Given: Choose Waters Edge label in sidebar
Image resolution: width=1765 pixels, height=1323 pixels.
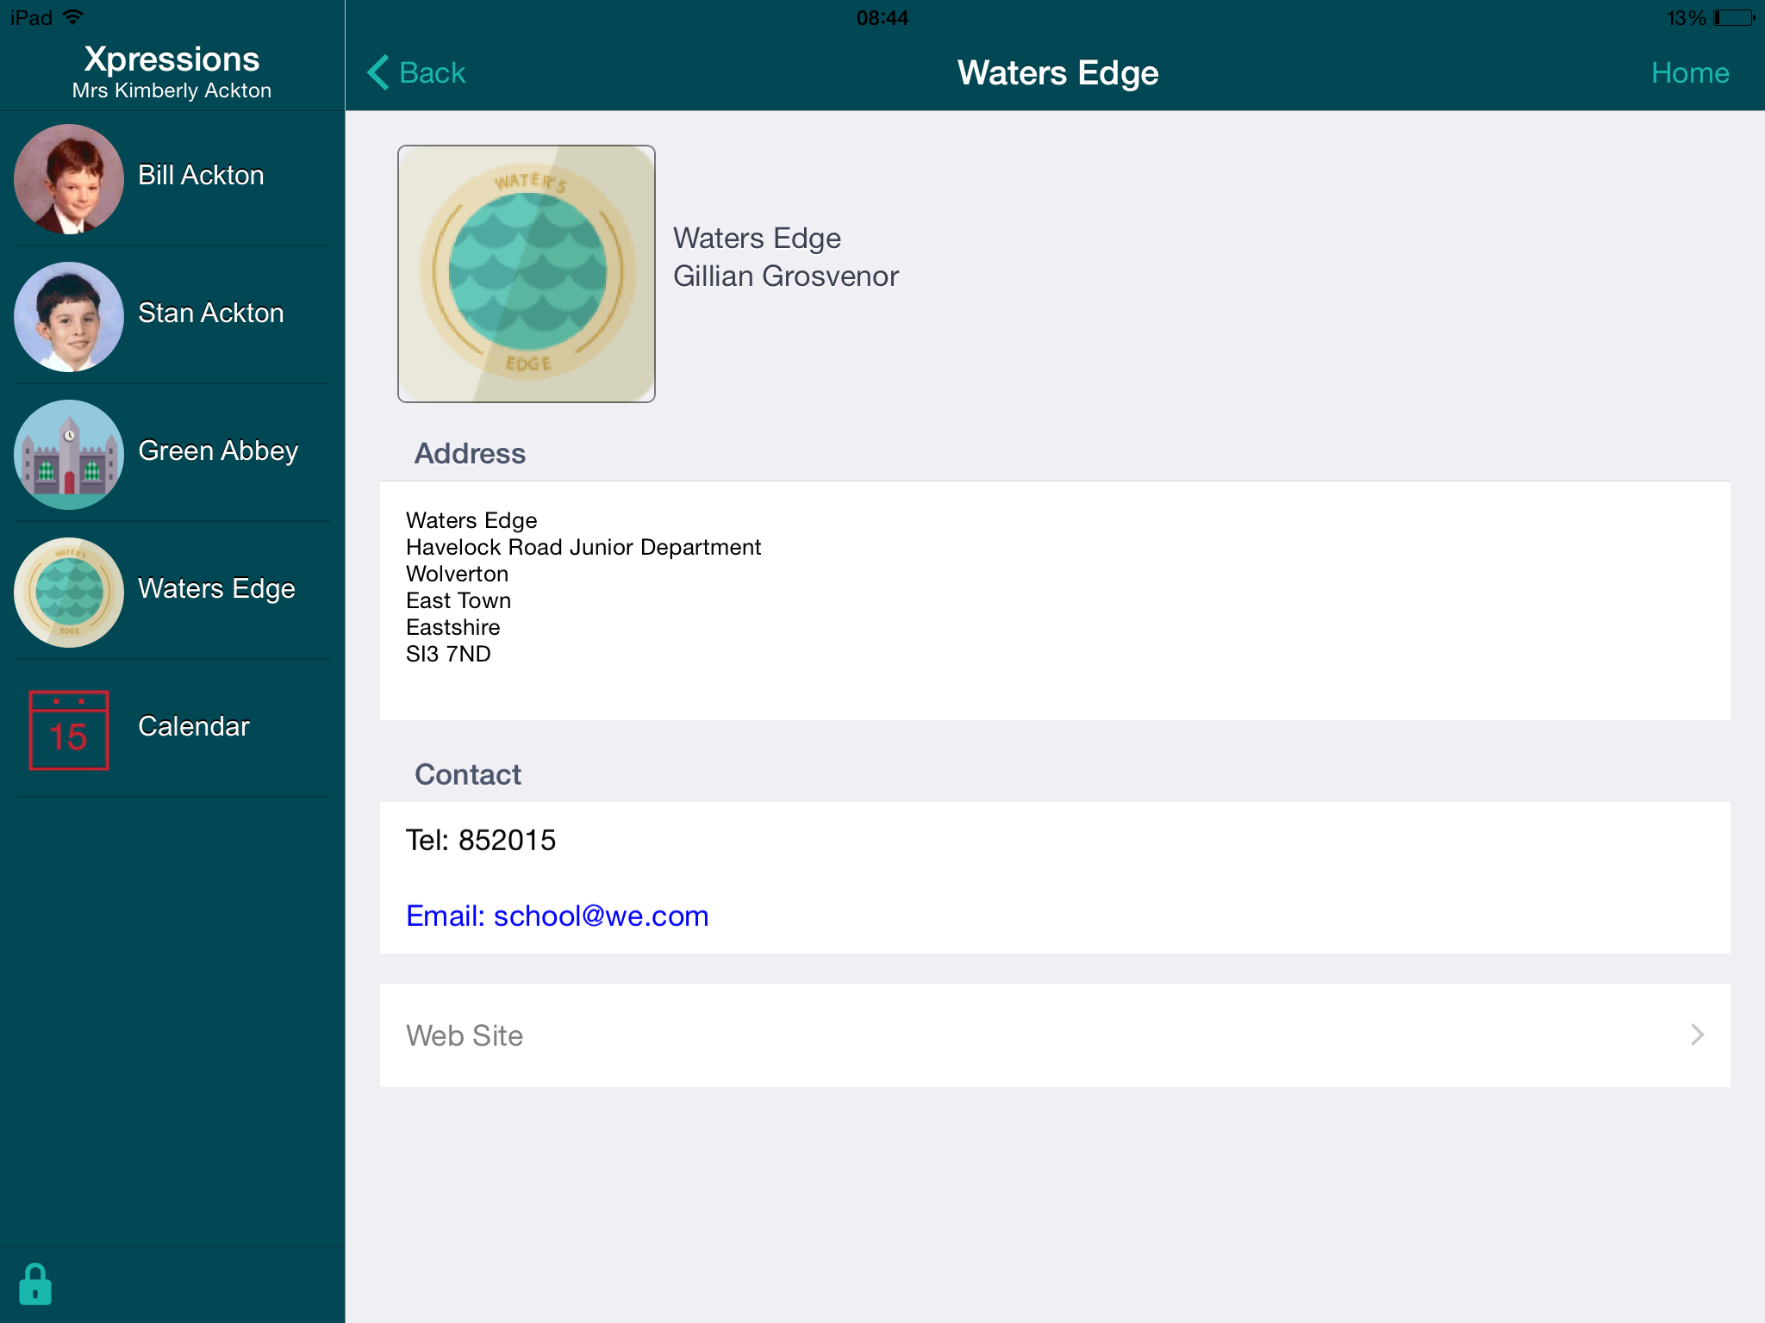Looking at the screenshot, I should click(x=216, y=588).
